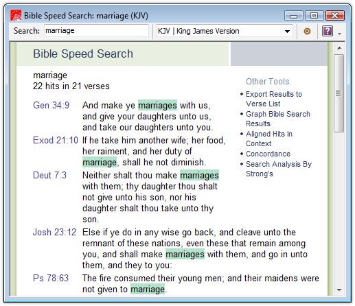Viewport: 355px width, 306px height.
Task: Open the Deut 7:3 verse reference
Action: pyautogui.click(x=49, y=175)
